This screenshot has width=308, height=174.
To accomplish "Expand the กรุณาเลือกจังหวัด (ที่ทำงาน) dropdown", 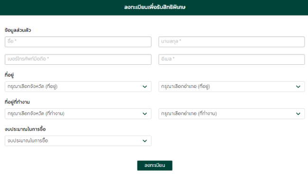I will coord(78,113).
